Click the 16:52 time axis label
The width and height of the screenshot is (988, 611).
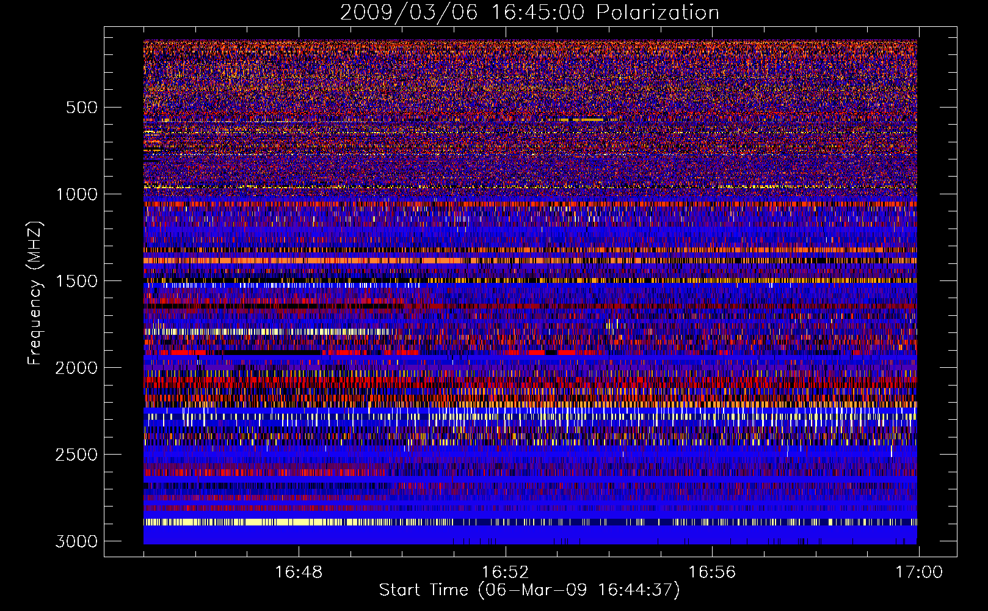(505, 573)
